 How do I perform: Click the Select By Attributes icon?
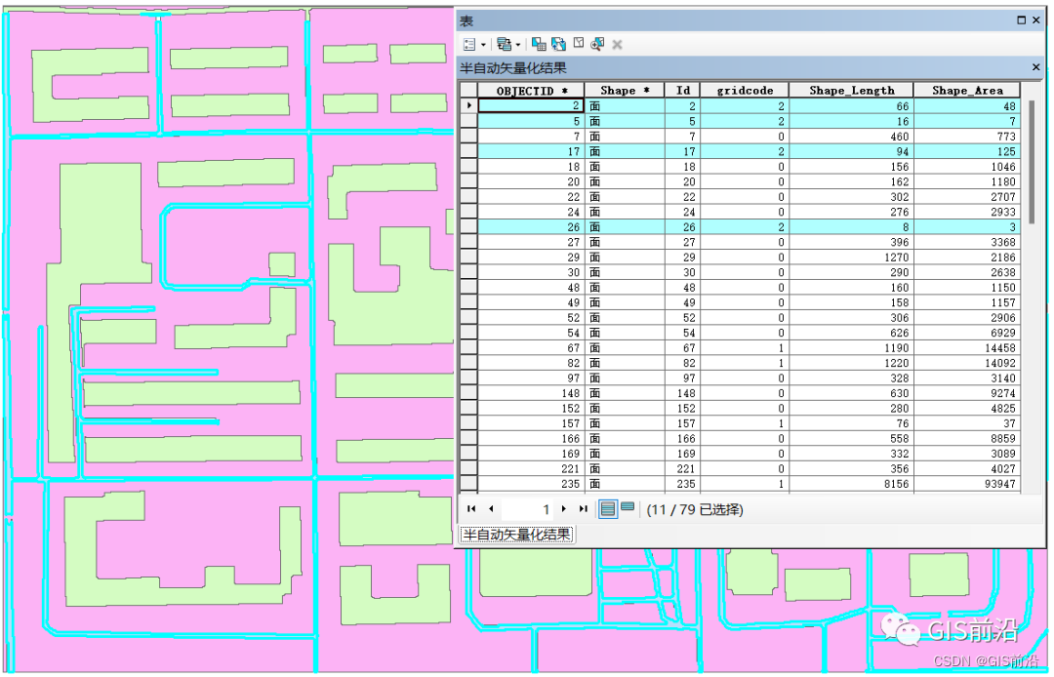coord(539,44)
